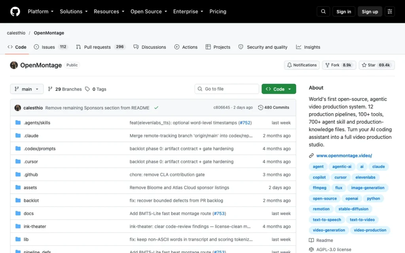Click the folder icon for .agents/skills
The image size is (405, 253).
tap(18, 123)
